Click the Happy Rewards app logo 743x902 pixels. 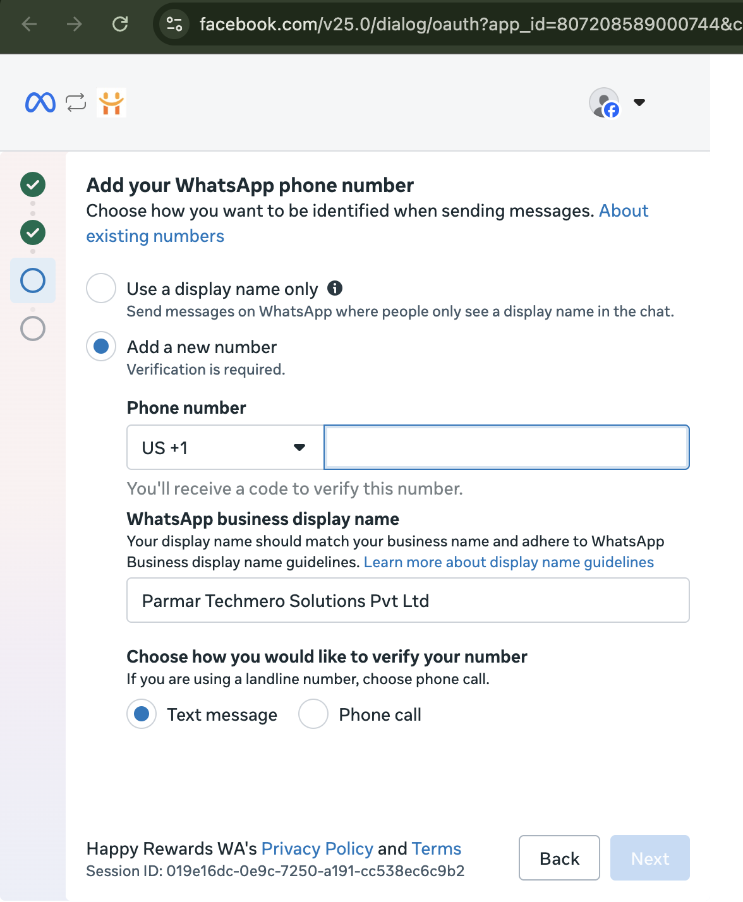coord(112,102)
